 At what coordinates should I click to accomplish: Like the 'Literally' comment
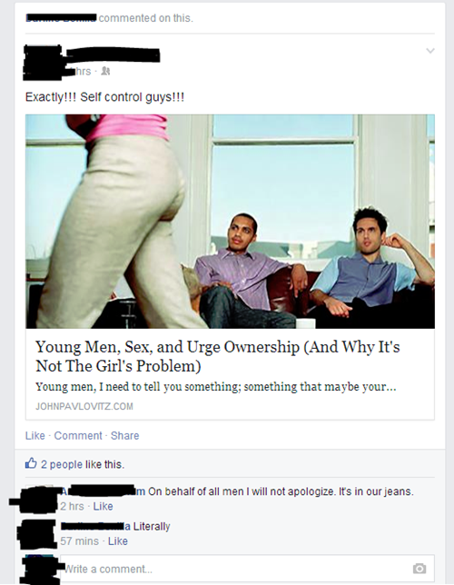tap(118, 541)
